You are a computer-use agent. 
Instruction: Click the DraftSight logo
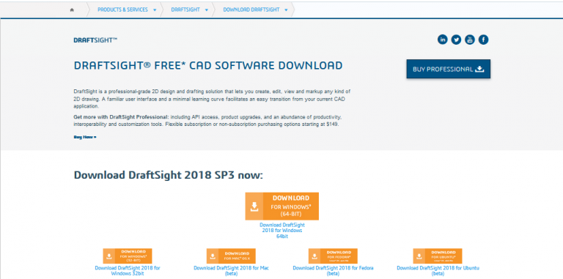click(95, 40)
